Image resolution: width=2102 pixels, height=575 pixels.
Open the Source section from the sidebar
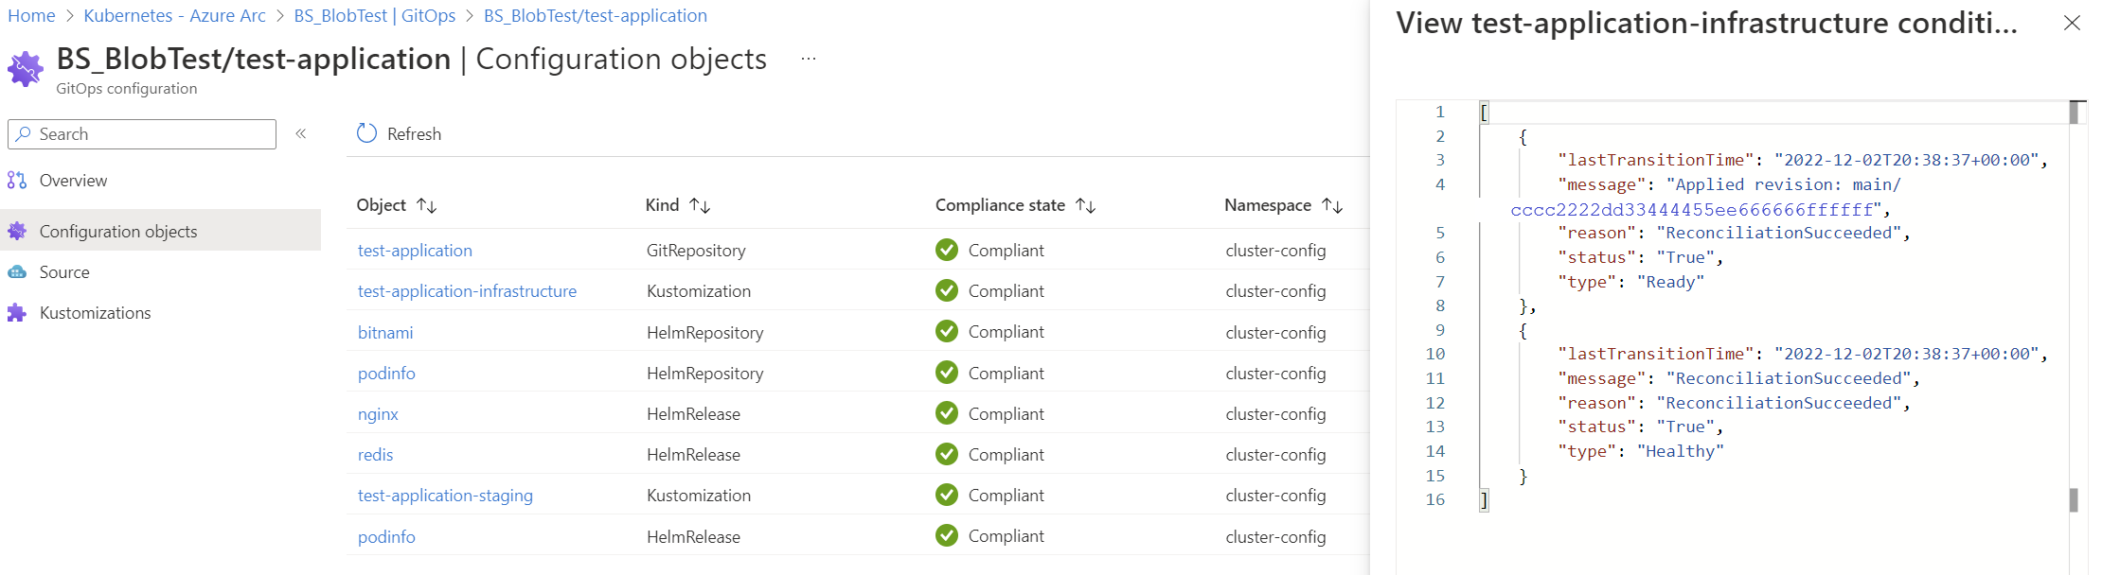(x=65, y=271)
